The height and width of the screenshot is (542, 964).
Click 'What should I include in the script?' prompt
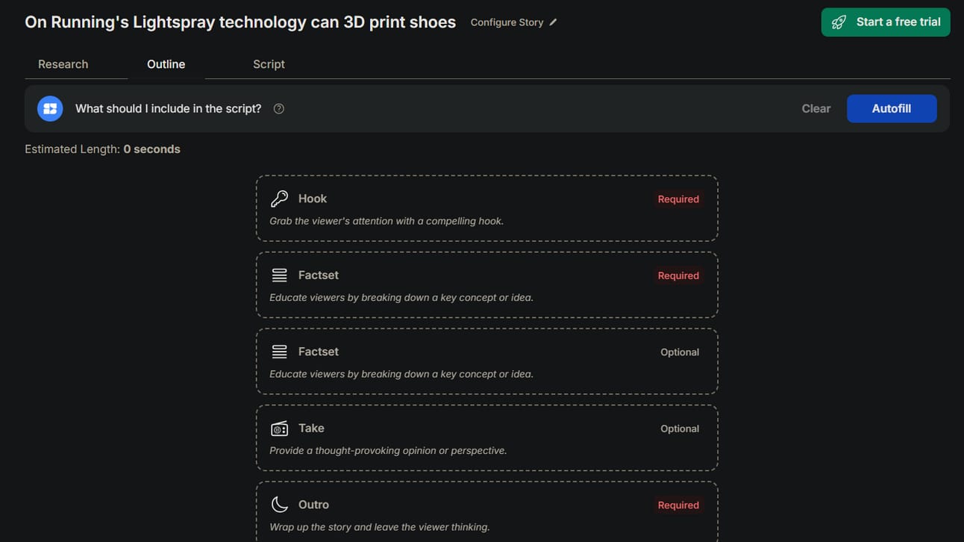coord(169,108)
